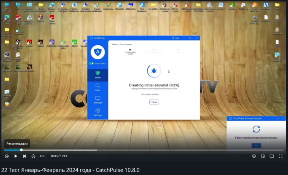288x175 pixels.
Task: Seek on the video progress bar
Action: point(144,150)
